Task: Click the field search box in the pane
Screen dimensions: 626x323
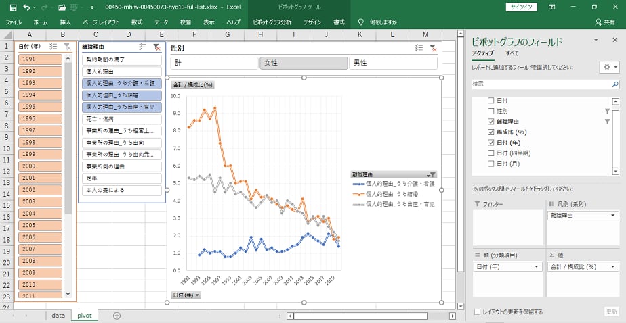Action: tap(544, 84)
